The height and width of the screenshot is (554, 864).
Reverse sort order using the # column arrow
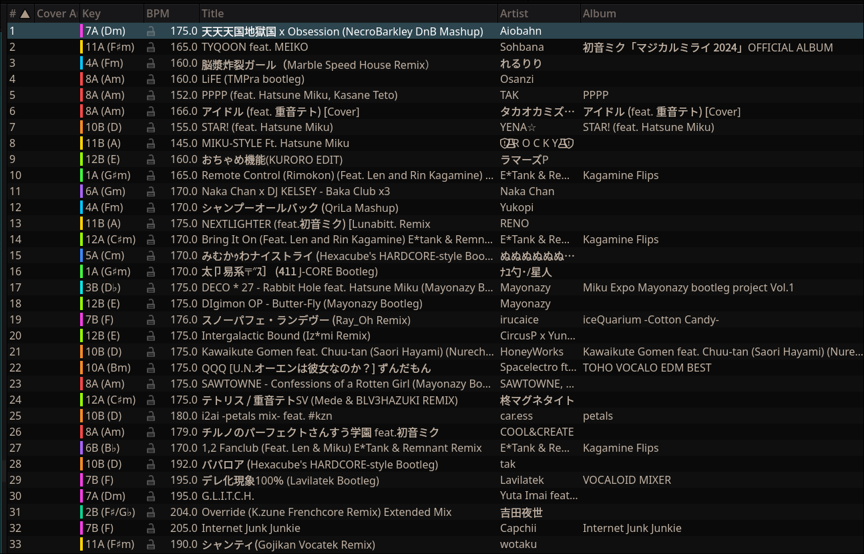pyautogui.click(x=25, y=13)
